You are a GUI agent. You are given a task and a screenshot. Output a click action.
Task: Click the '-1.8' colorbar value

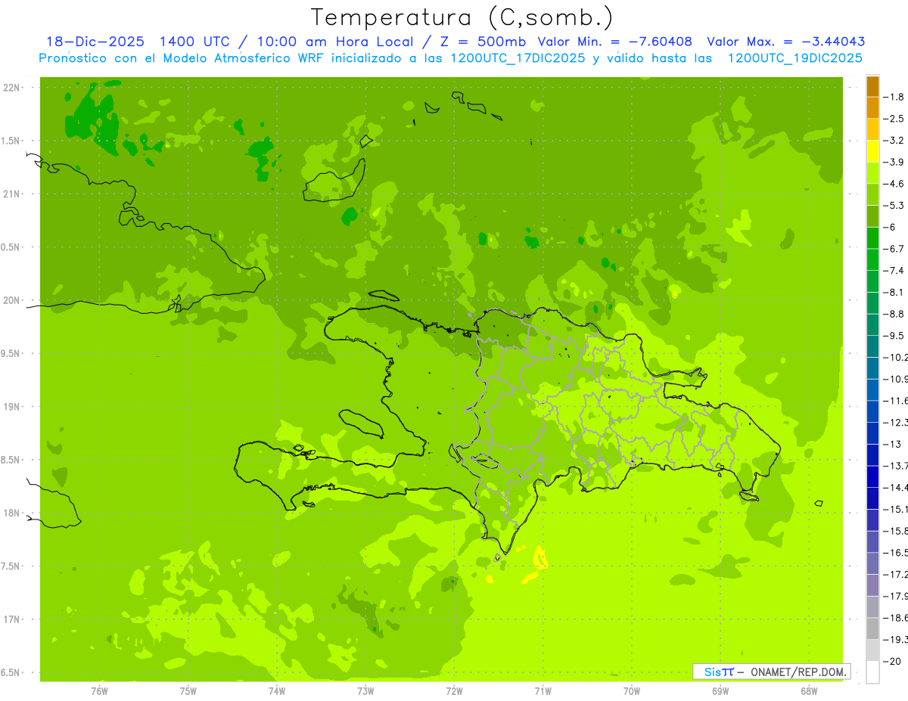pyautogui.click(x=894, y=97)
